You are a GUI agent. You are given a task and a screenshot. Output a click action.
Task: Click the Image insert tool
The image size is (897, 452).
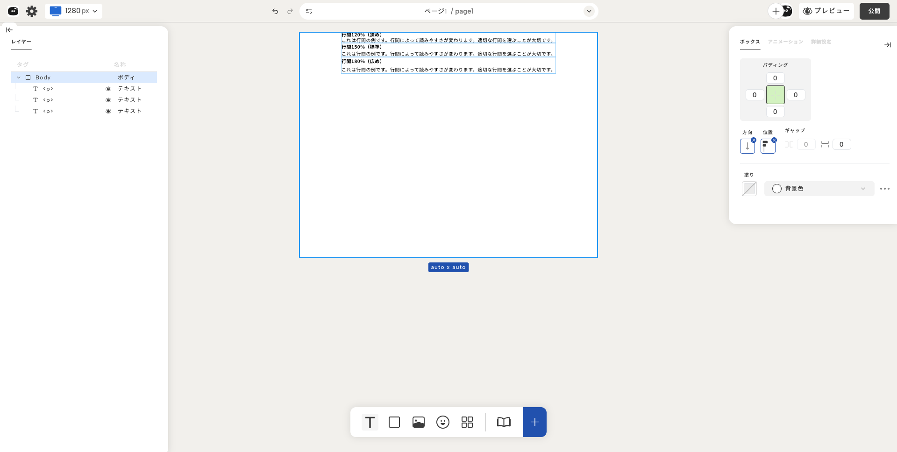pyautogui.click(x=419, y=422)
